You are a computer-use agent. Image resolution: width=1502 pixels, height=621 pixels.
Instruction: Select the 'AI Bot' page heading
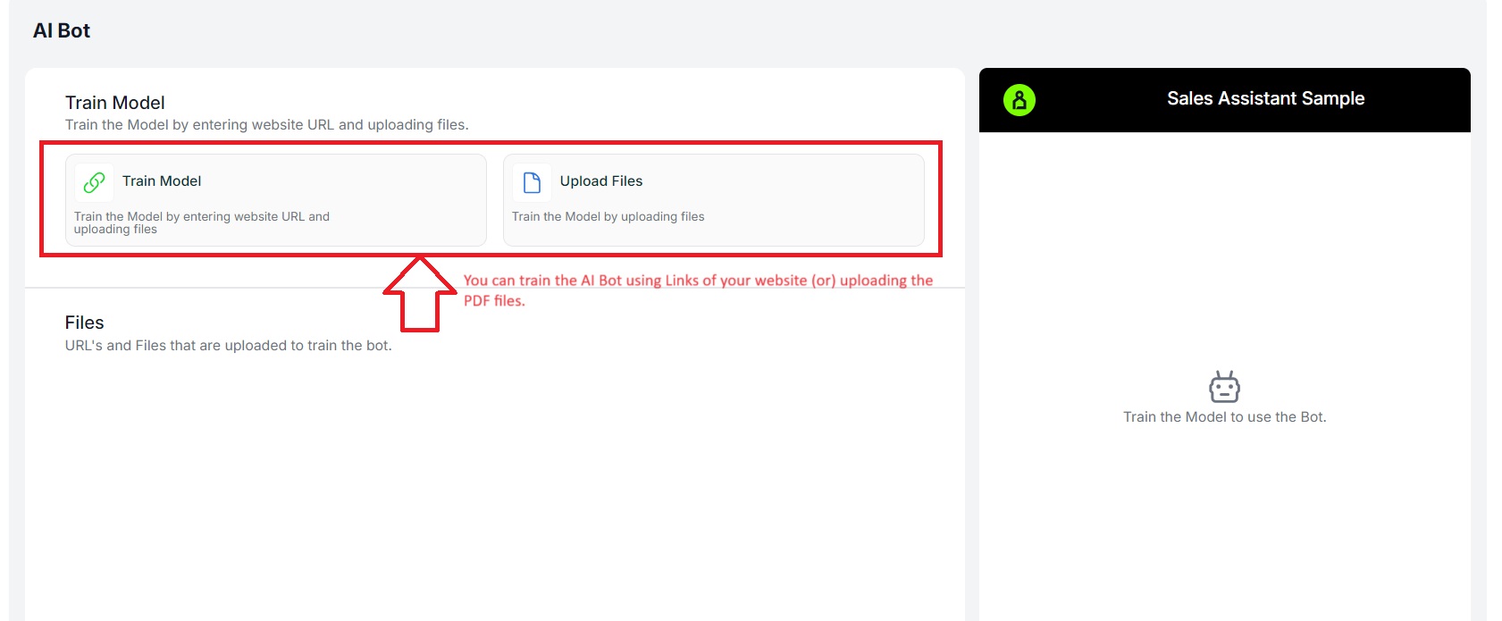tap(62, 30)
